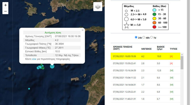Click the κλικ link for more information
This screenshot has width=193, height=105.
(x=34, y=59)
